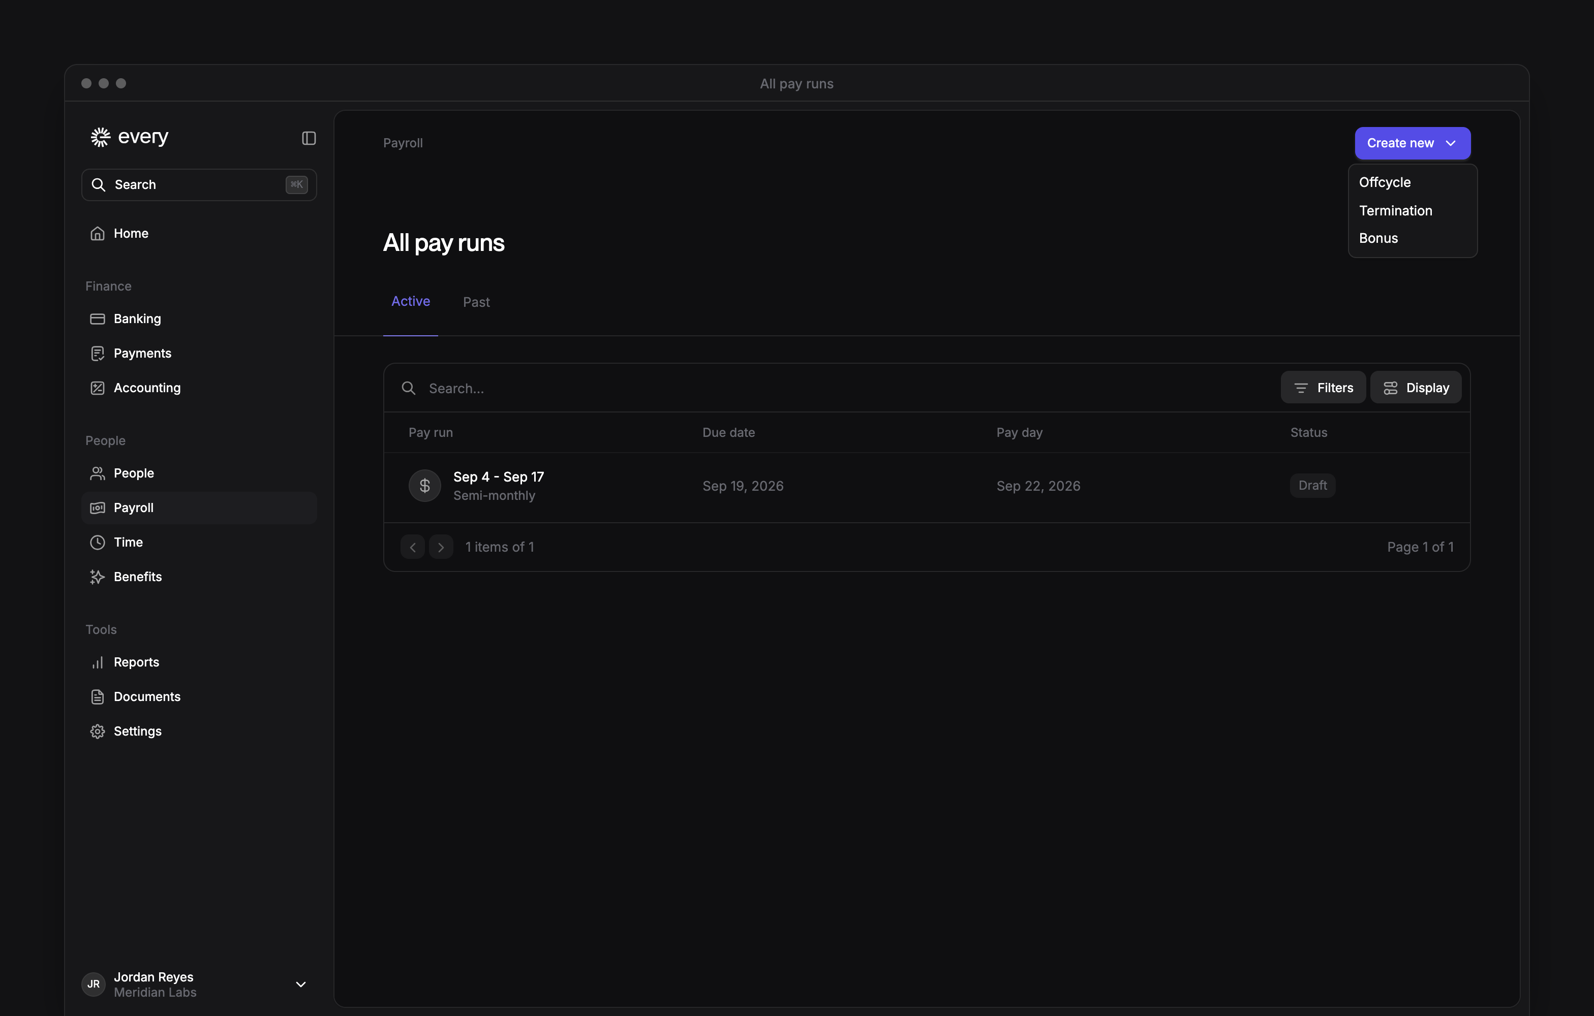Click the sidebar Search field
The height and width of the screenshot is (1016, 1594).
coord(199,184)
